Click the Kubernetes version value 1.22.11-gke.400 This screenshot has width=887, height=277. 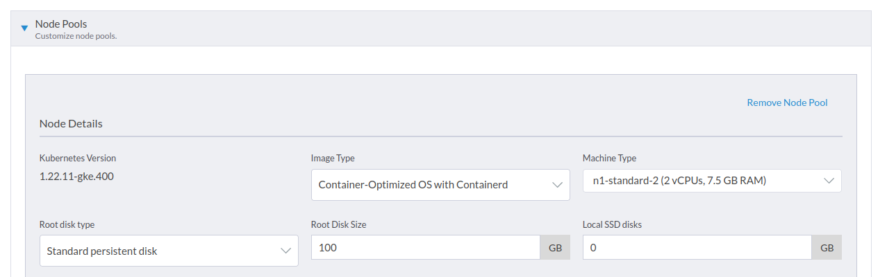tap(76, 176)
